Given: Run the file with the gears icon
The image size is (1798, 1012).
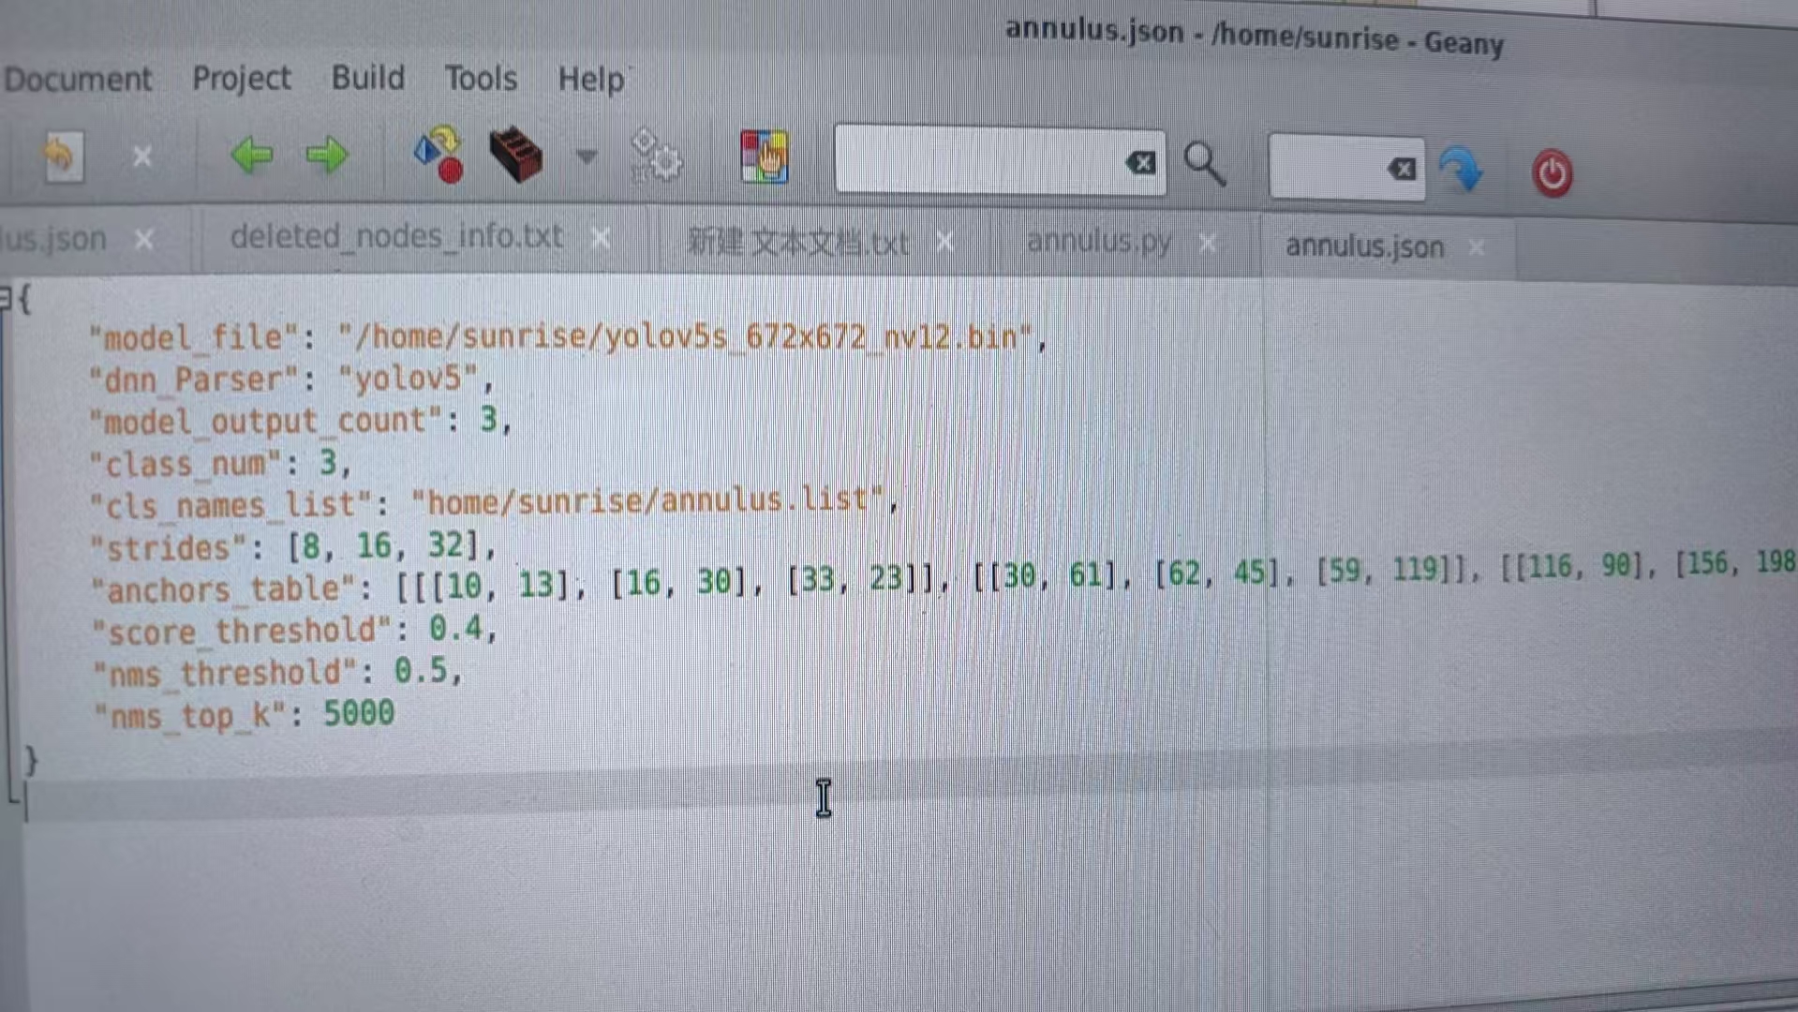Looking at the screenshot, I should click(x=657, y=156).
